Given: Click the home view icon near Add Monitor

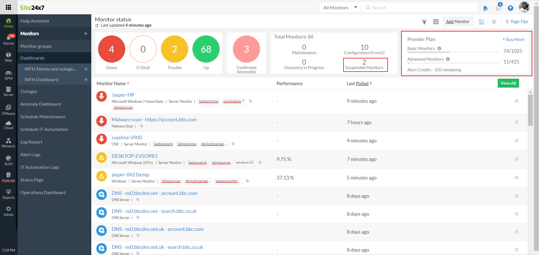Looking at the screenshot, I should 481,22.
